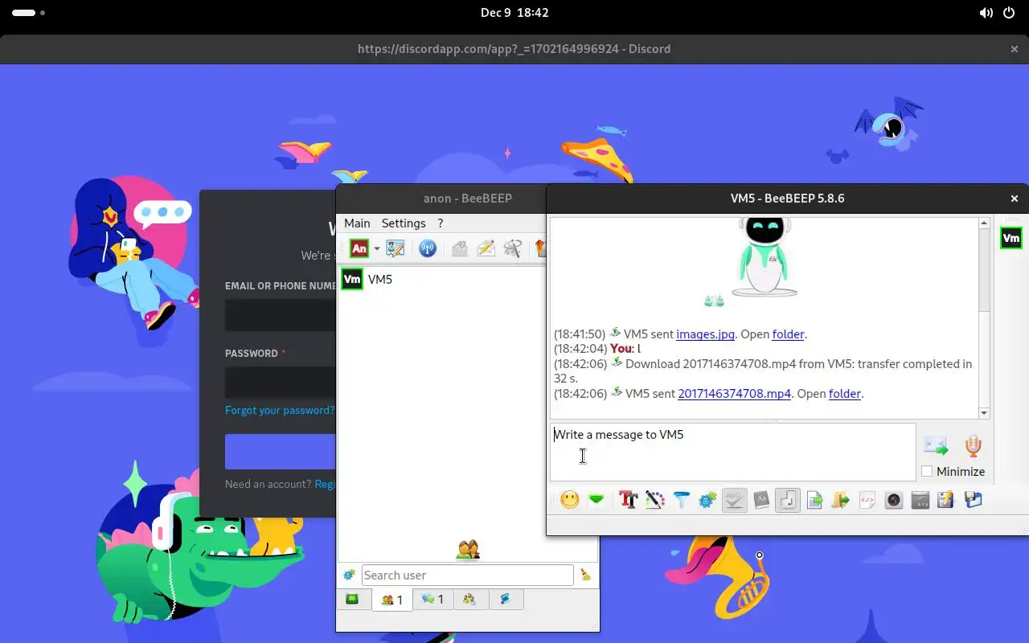Viewport: 1029px width, 643px height.
Task: Click Forgot your password? link on Discord
Action: tap(279, 410)
